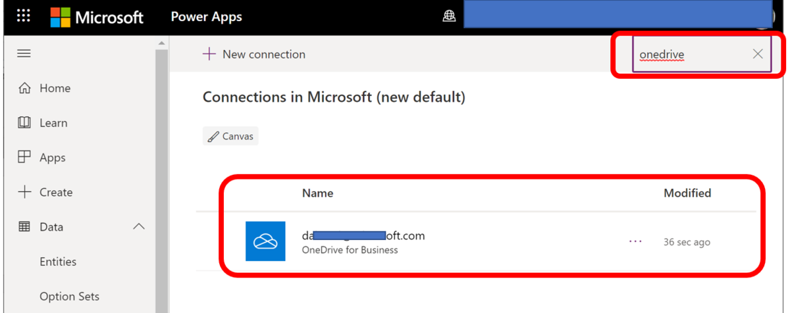Select the Canvas filter tag
790x313 pixels.
point(230,137)
